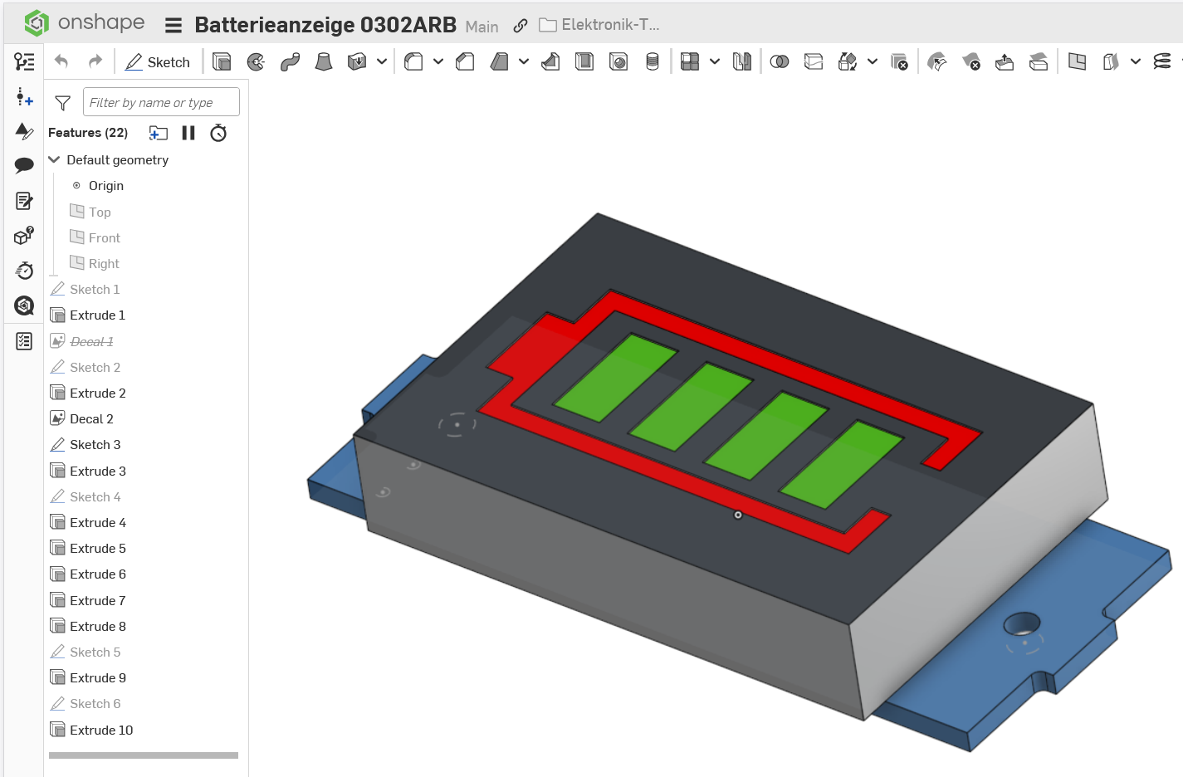Select the Thicken tool
This screenshot has height=777, width=1183.
pyautogui.click(x=357, y=61)
